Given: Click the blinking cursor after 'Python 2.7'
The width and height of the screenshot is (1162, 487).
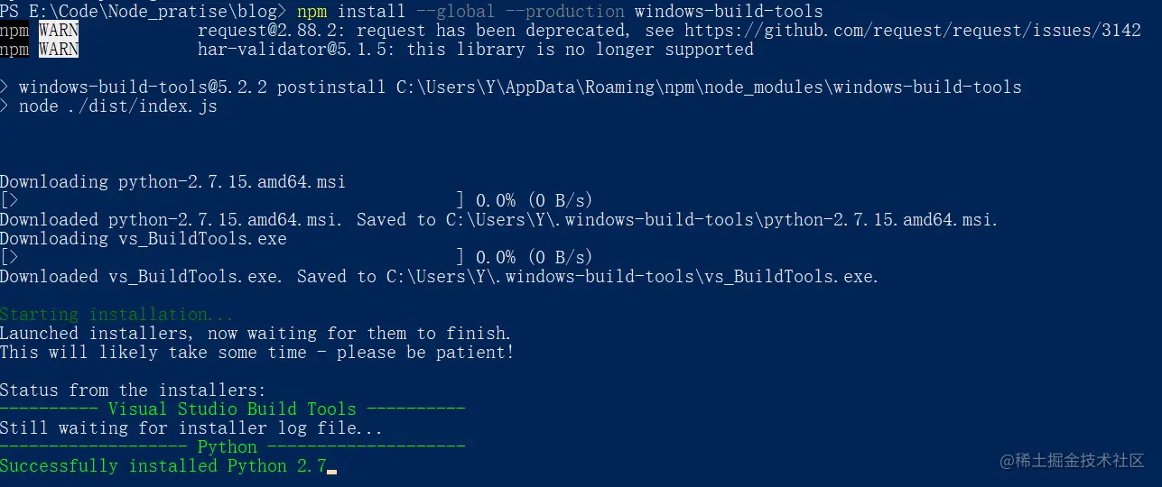Looking at the screenshot, I should tap(331, 470).
